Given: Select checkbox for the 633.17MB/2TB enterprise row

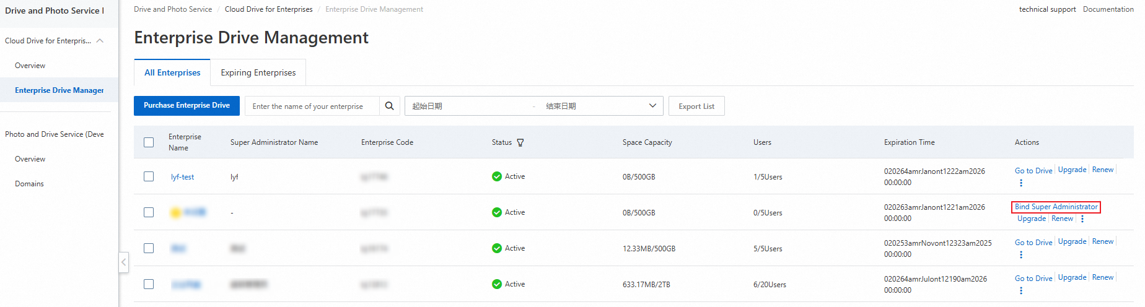Looking at the screenshot, I should [149, 284].
